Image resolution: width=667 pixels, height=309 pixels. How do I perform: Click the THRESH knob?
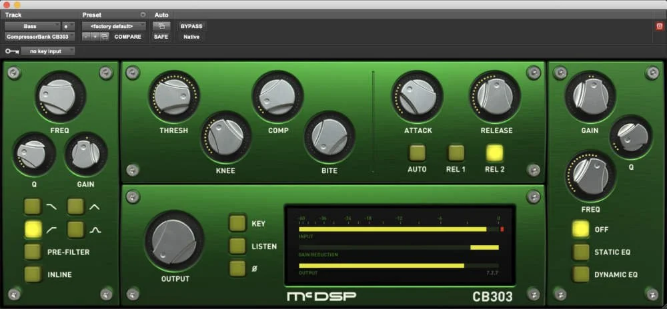(x=173, y=97)
